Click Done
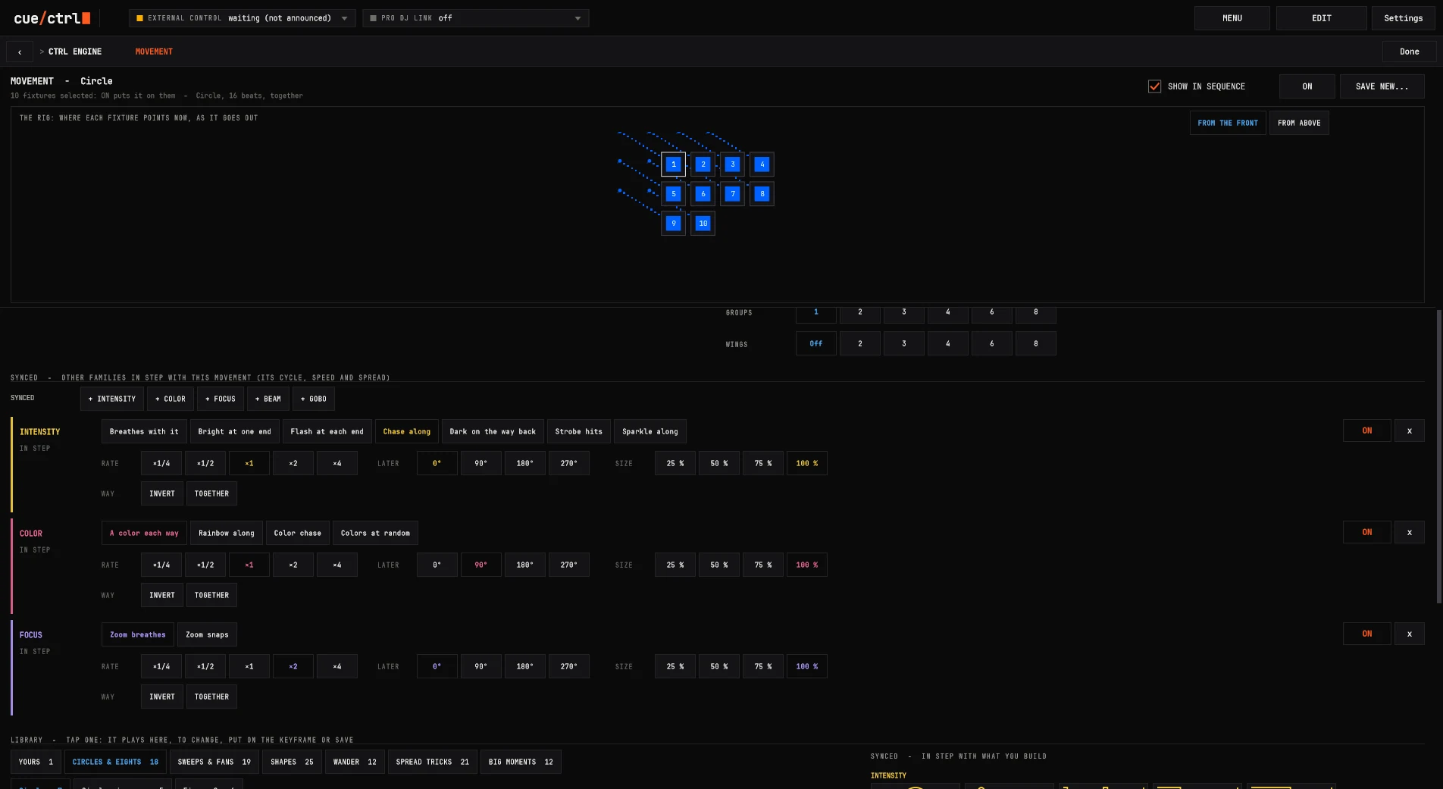The height and width of the screenshot is (789, 1443). (x=1409, y=52)
